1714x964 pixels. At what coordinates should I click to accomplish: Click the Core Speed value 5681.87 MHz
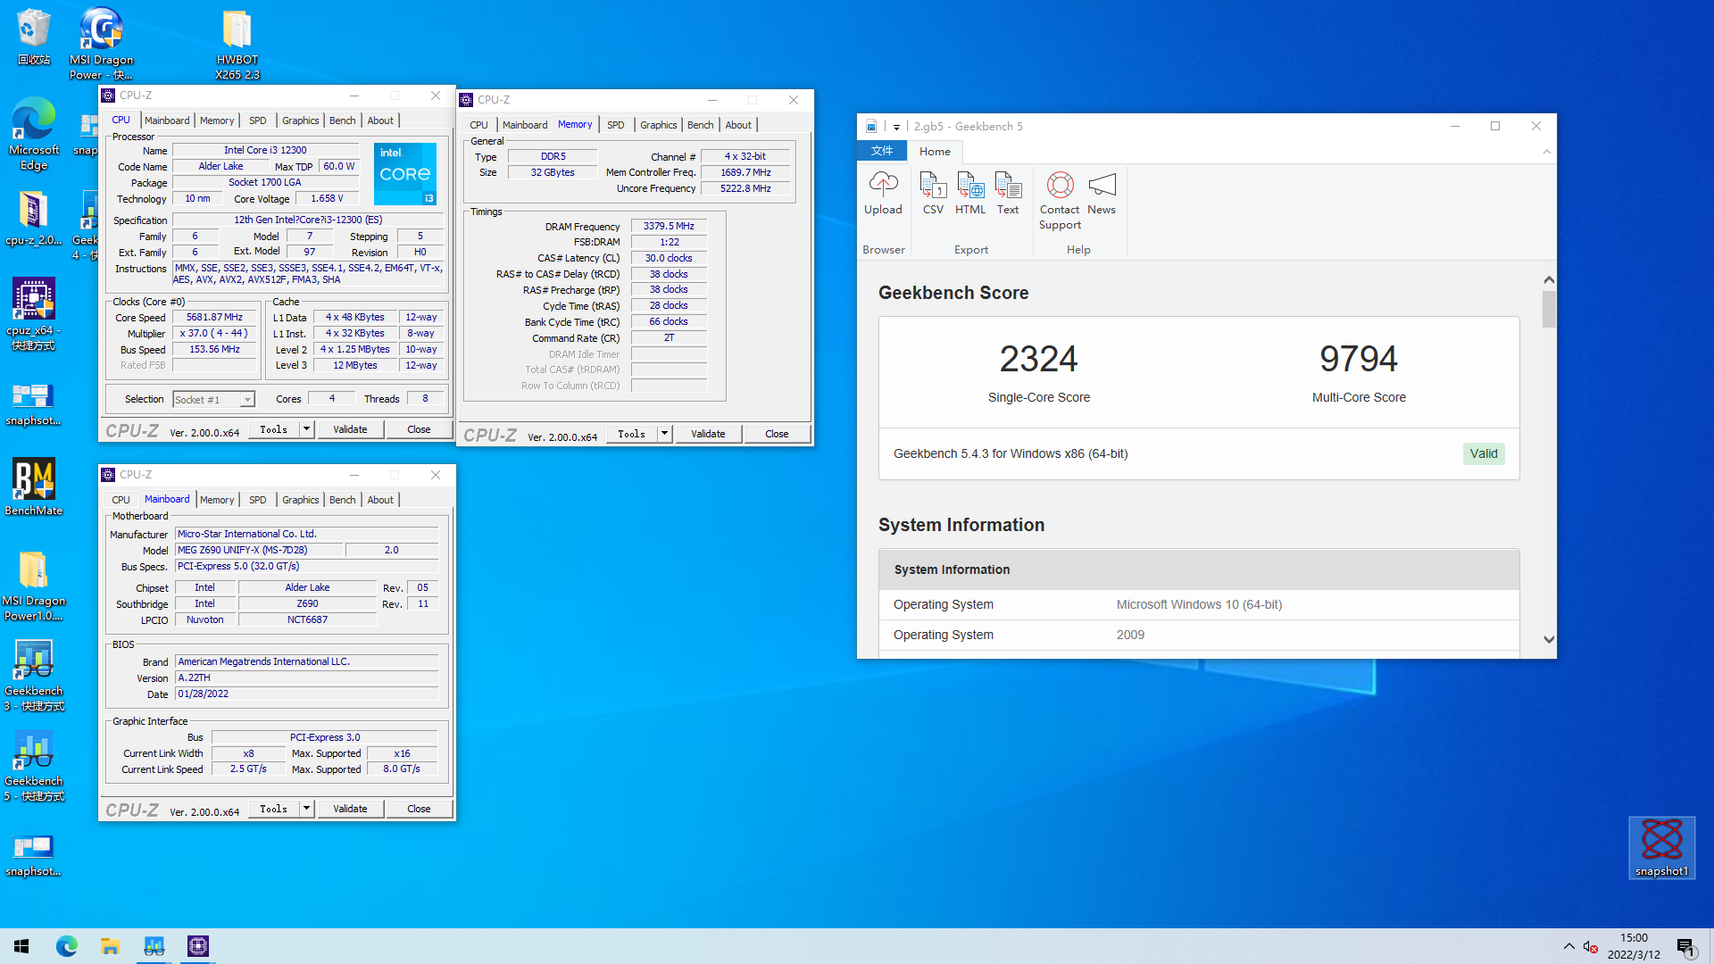click(x=214, y=318)
